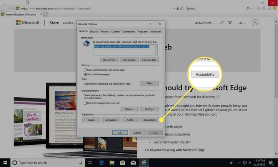Image resolution: width=278 pixels, height=167 pixels.
Task: Open the EN language dropdown
Action: (x=242, y=23)
